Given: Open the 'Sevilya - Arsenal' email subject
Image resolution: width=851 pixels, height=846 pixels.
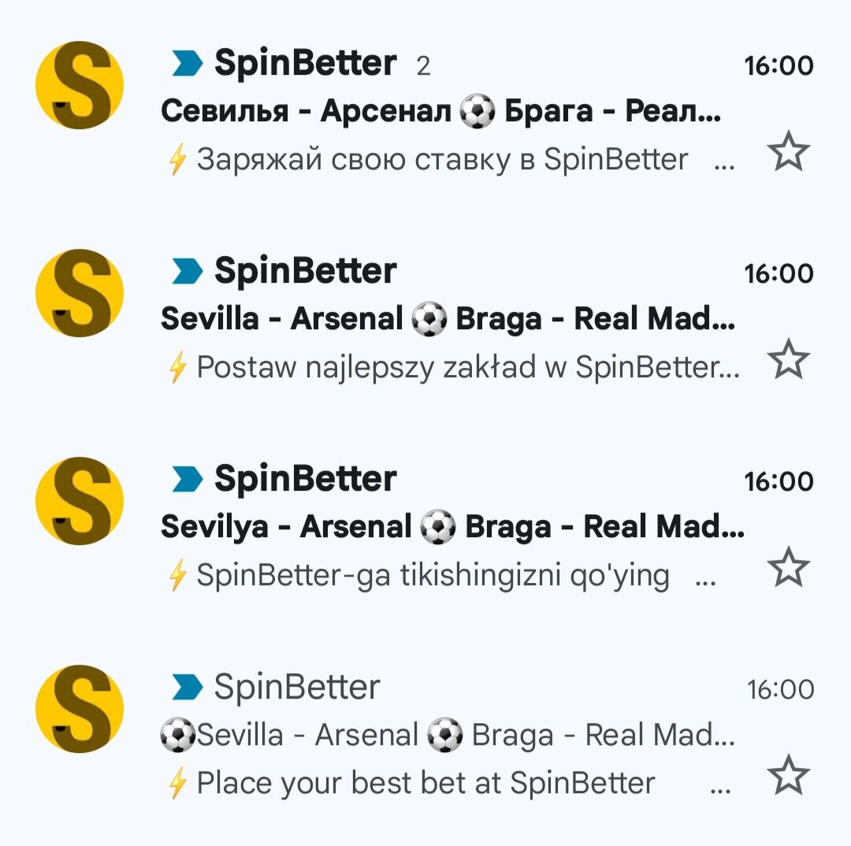Looking at the screenshot, I should click(452, 528).
